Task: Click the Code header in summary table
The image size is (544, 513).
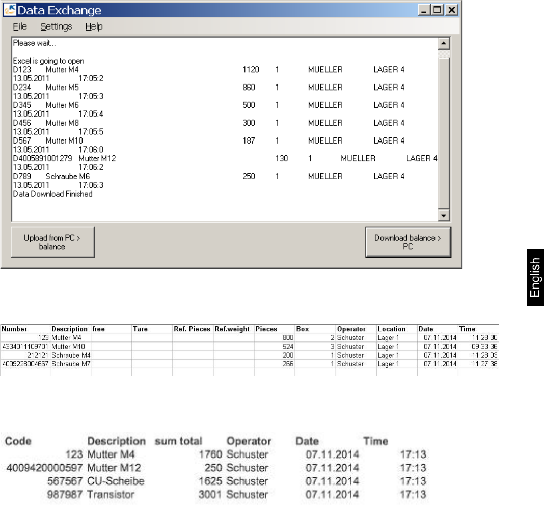Action: click(x=18, y=441)
